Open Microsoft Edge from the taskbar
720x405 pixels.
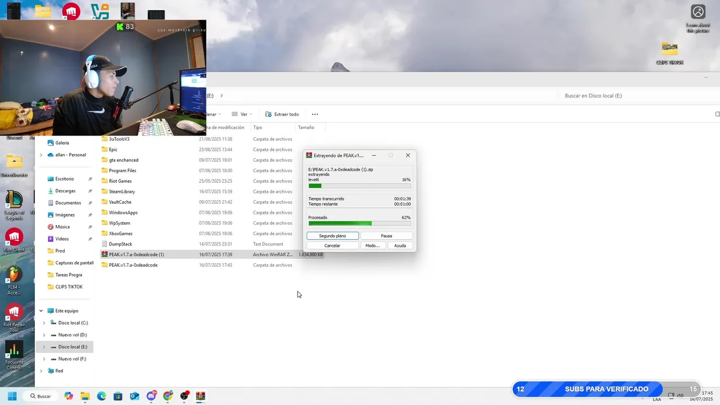coord(101,396)
